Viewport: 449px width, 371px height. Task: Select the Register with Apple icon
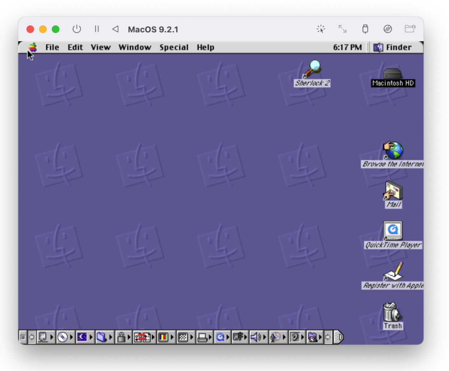pyautogui.click(x=393, y=271)
